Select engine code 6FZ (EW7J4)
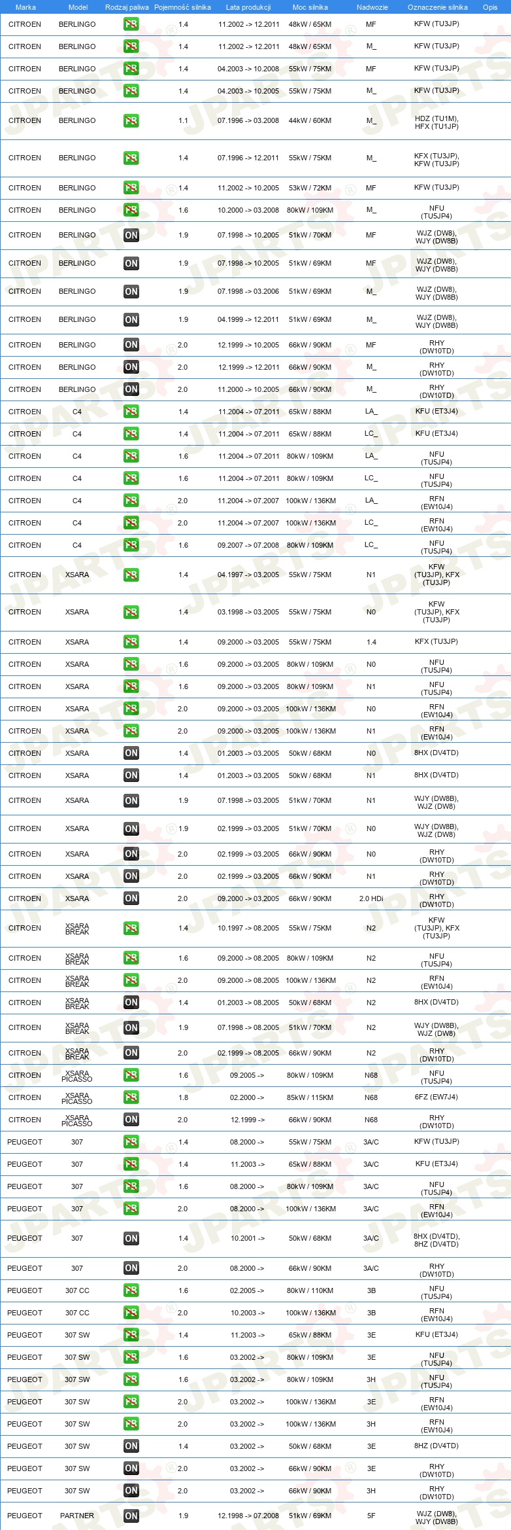 (x=437, y=1097)
